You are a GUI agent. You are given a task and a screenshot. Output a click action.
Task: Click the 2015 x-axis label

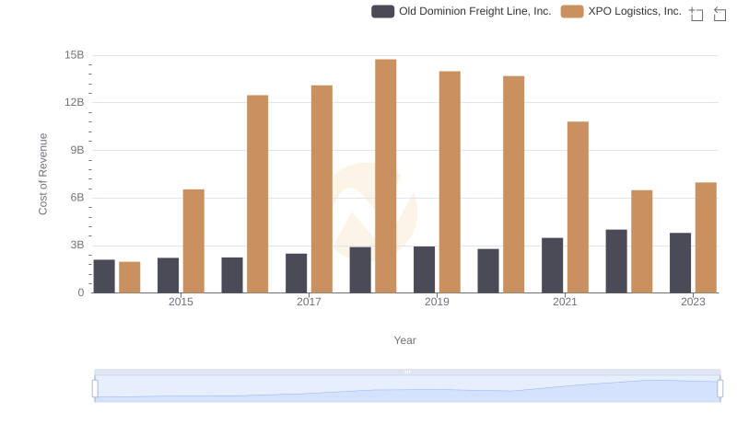click(181, 302)
